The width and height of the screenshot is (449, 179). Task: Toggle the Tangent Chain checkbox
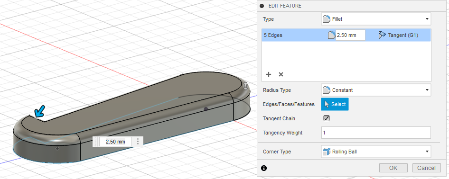coord(326,118)
